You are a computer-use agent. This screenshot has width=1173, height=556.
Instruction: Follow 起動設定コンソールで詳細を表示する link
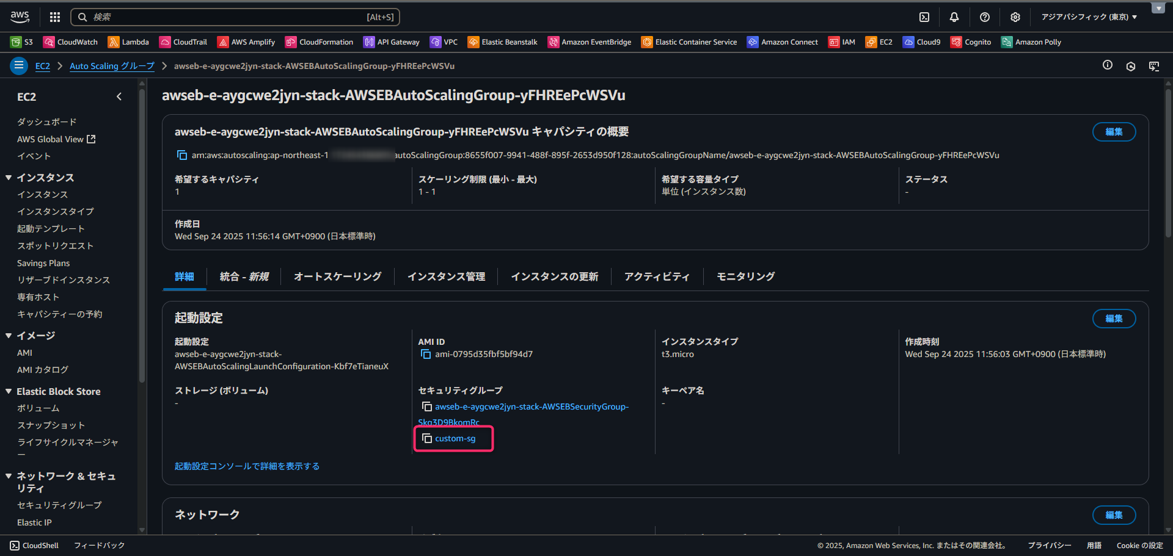pos(247,466)
